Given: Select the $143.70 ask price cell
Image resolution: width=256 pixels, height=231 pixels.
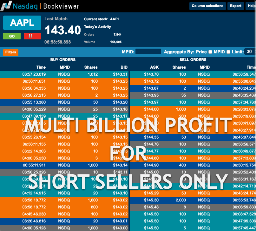Looking at the screenshot, I should click(x=151, y=74).
